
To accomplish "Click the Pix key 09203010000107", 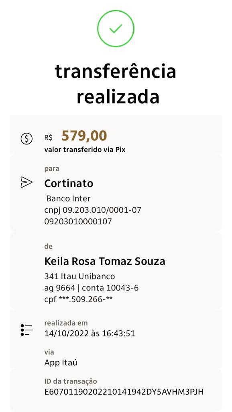I will coord(78,222).
